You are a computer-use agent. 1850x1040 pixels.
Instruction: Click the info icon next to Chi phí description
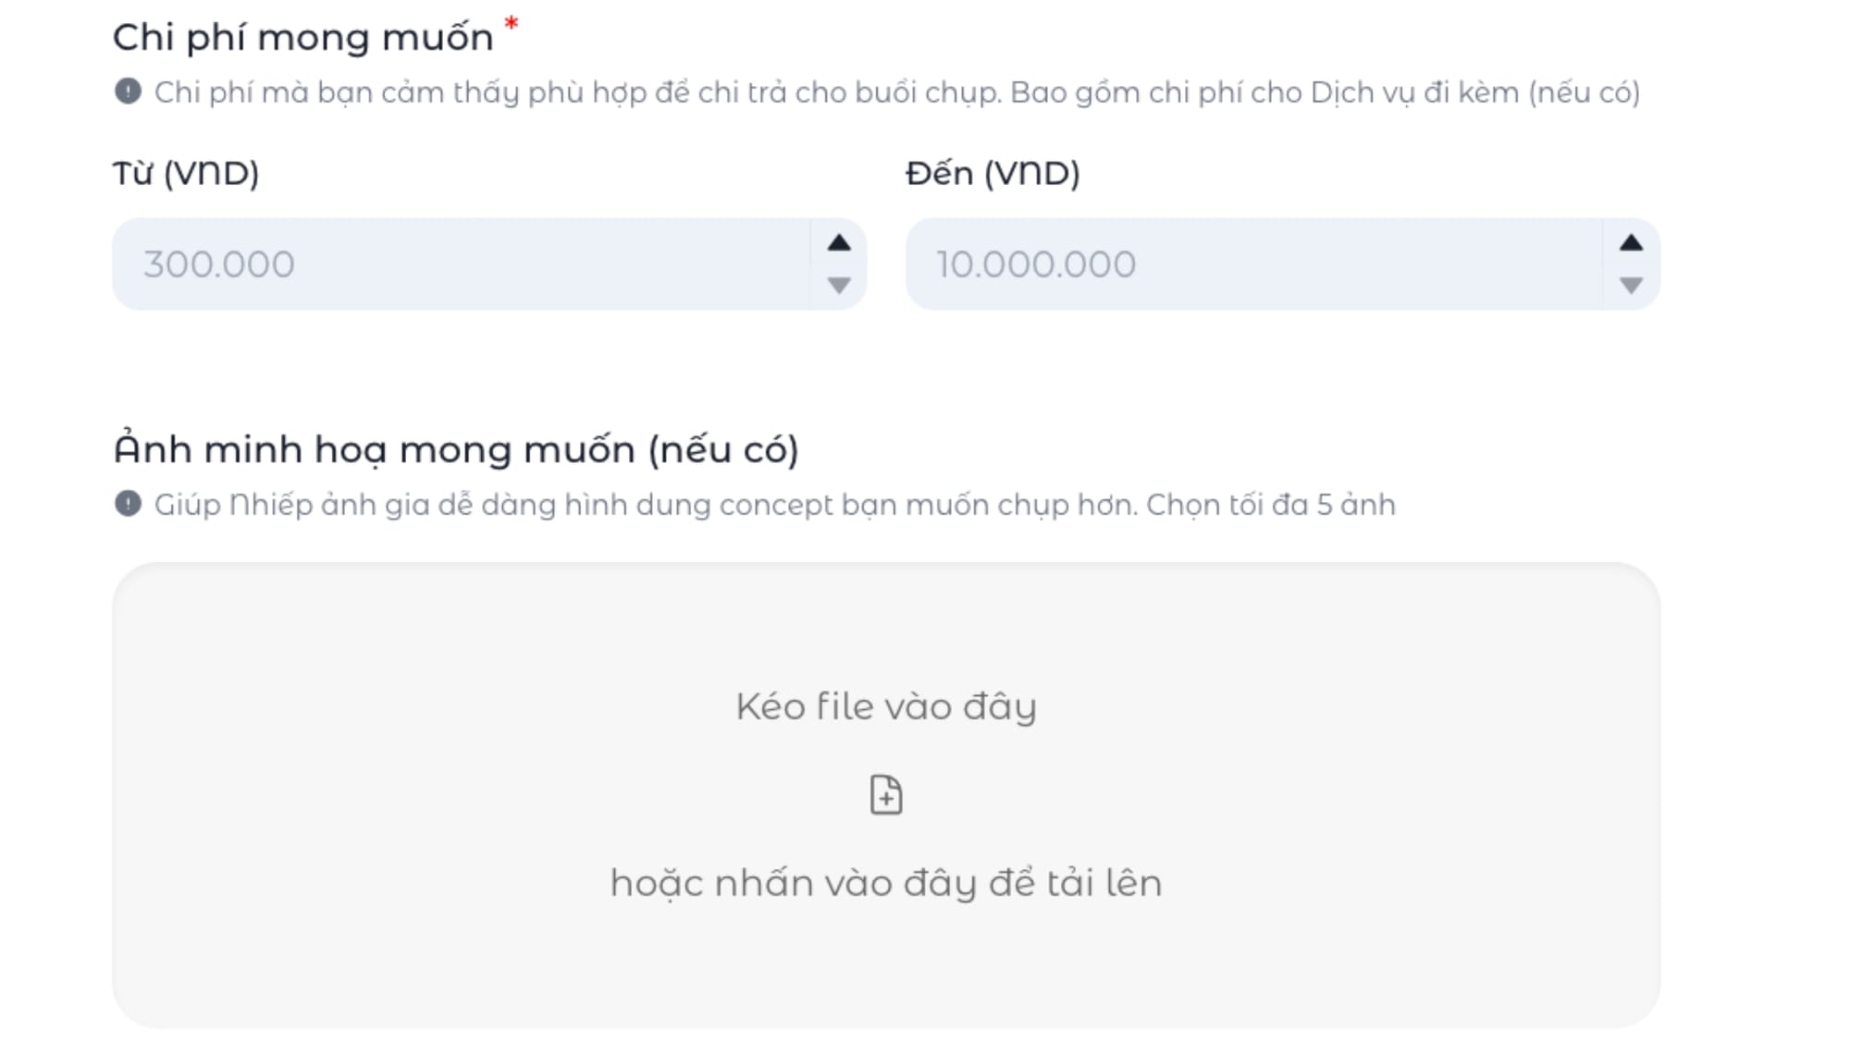pyautogui.click(x=129, y=89)
